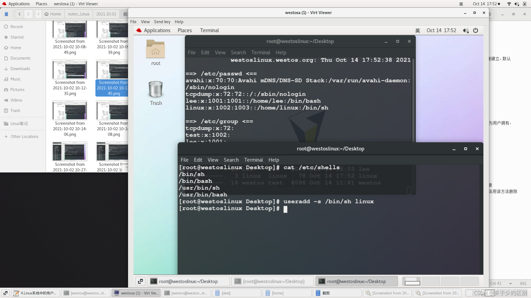Screen dimensions: 531x298
Task: Open Starred in file manager sidebar
Action: [17, 37]
